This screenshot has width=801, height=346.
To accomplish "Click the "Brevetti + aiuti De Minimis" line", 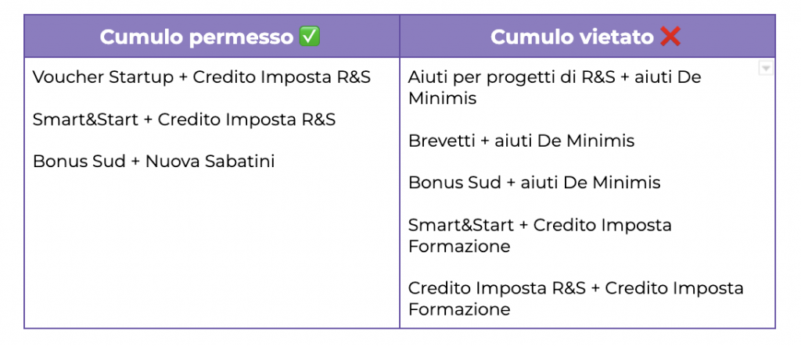I will coord(521,141).
